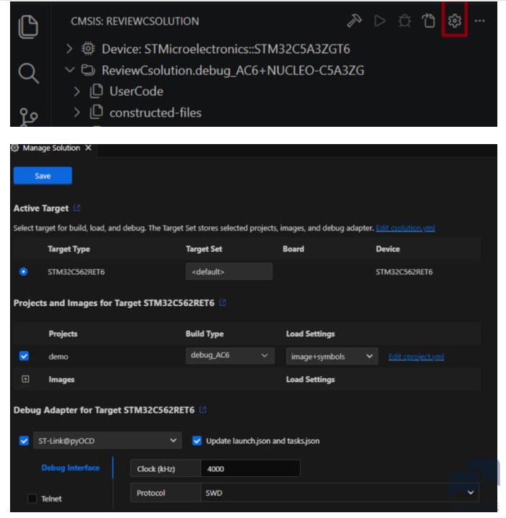
Task: Click the Images row label
Action: [61, 379]
